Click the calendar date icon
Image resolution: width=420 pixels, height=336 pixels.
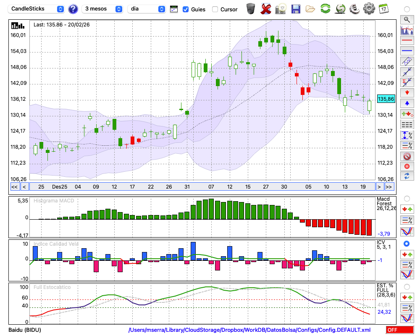(383, 8)
